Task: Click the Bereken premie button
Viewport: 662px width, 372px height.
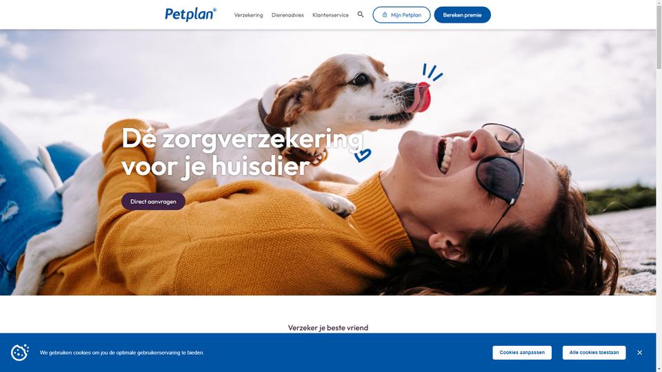Action: click(462, 14)
